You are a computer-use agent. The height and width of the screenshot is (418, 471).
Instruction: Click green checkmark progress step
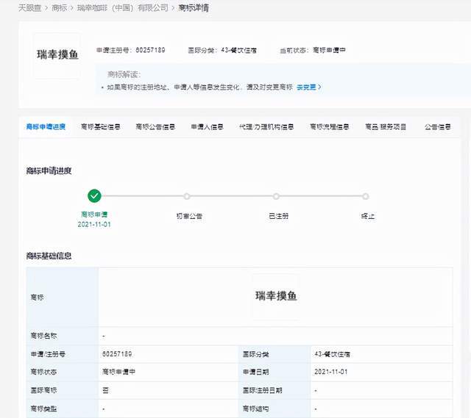tap(94, 196)
